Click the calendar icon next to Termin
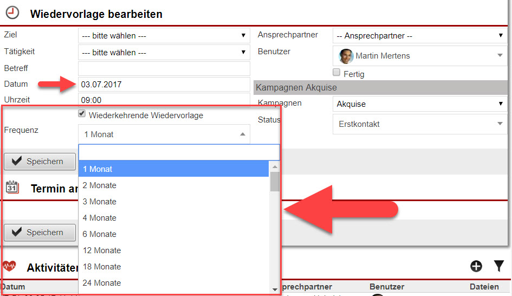512x296 pixels. 12,188
